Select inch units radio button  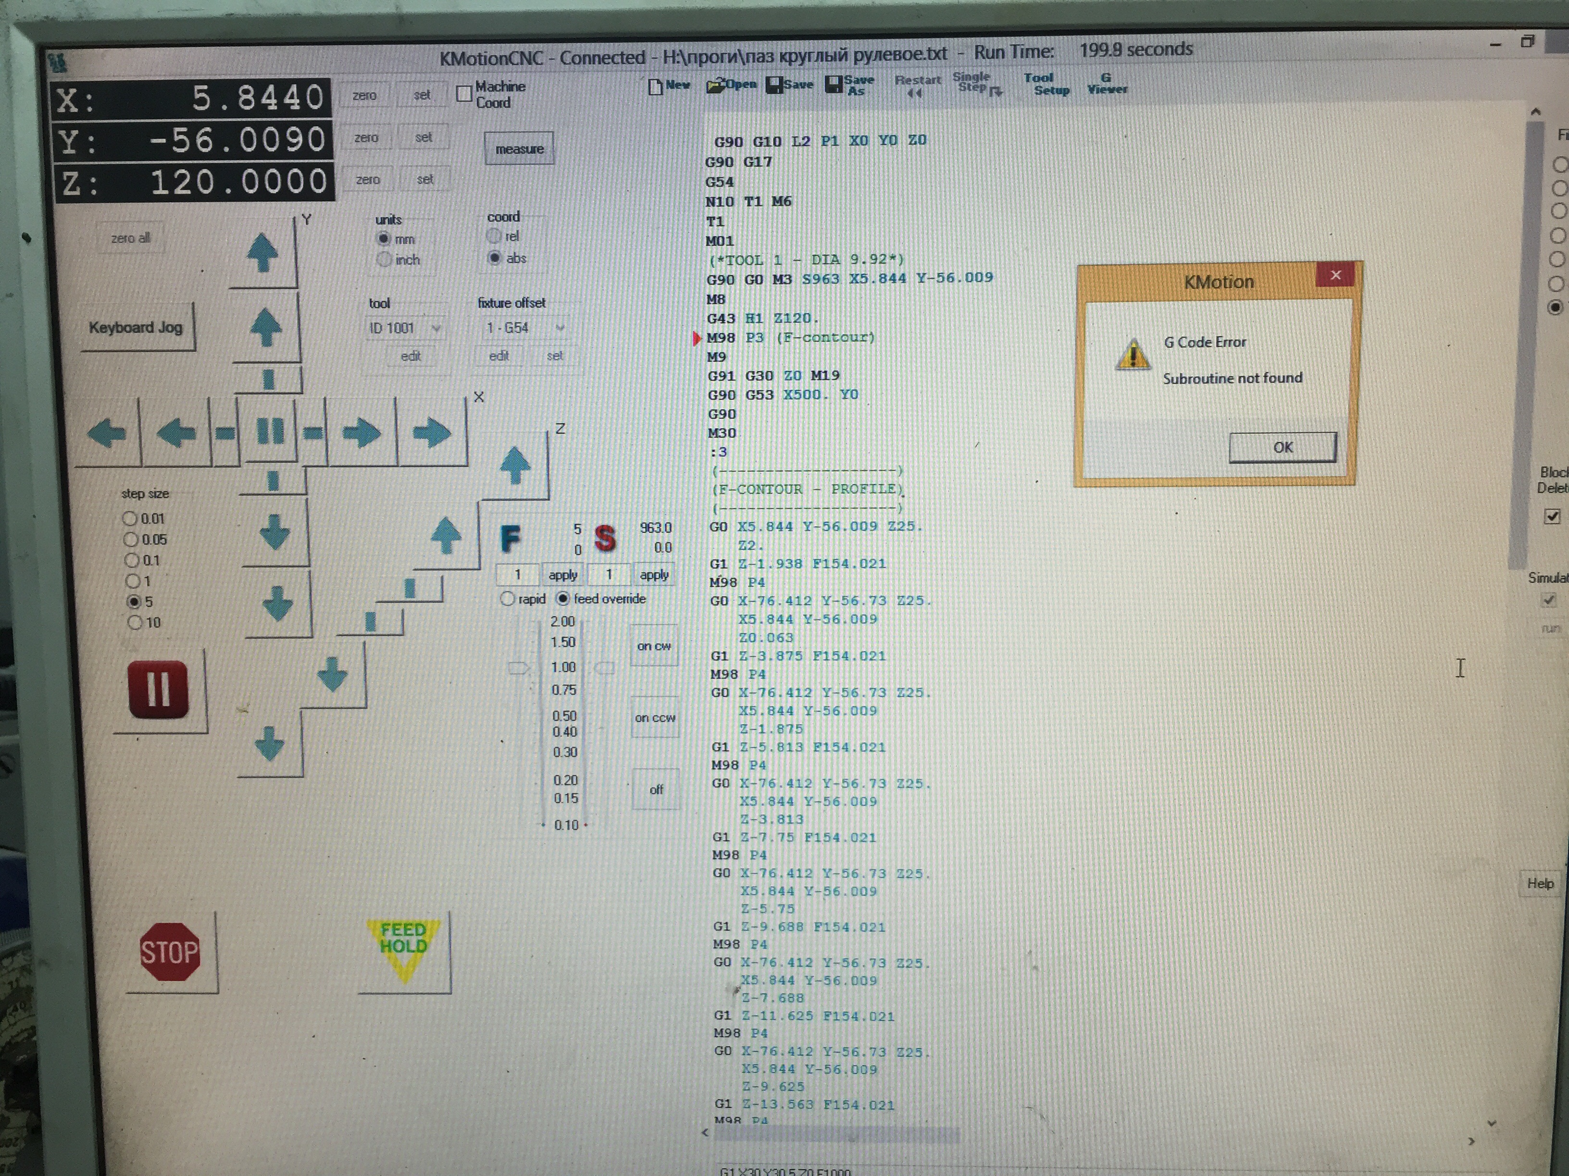[x=384, y=259]
